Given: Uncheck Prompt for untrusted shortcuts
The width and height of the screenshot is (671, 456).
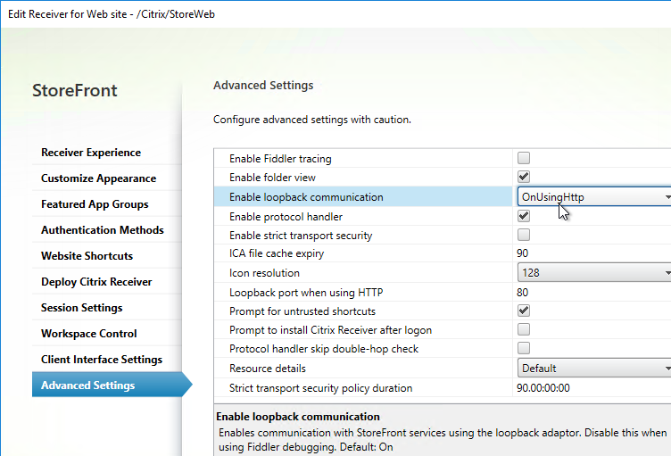Looking at the screenshot, I should (524, 311).
